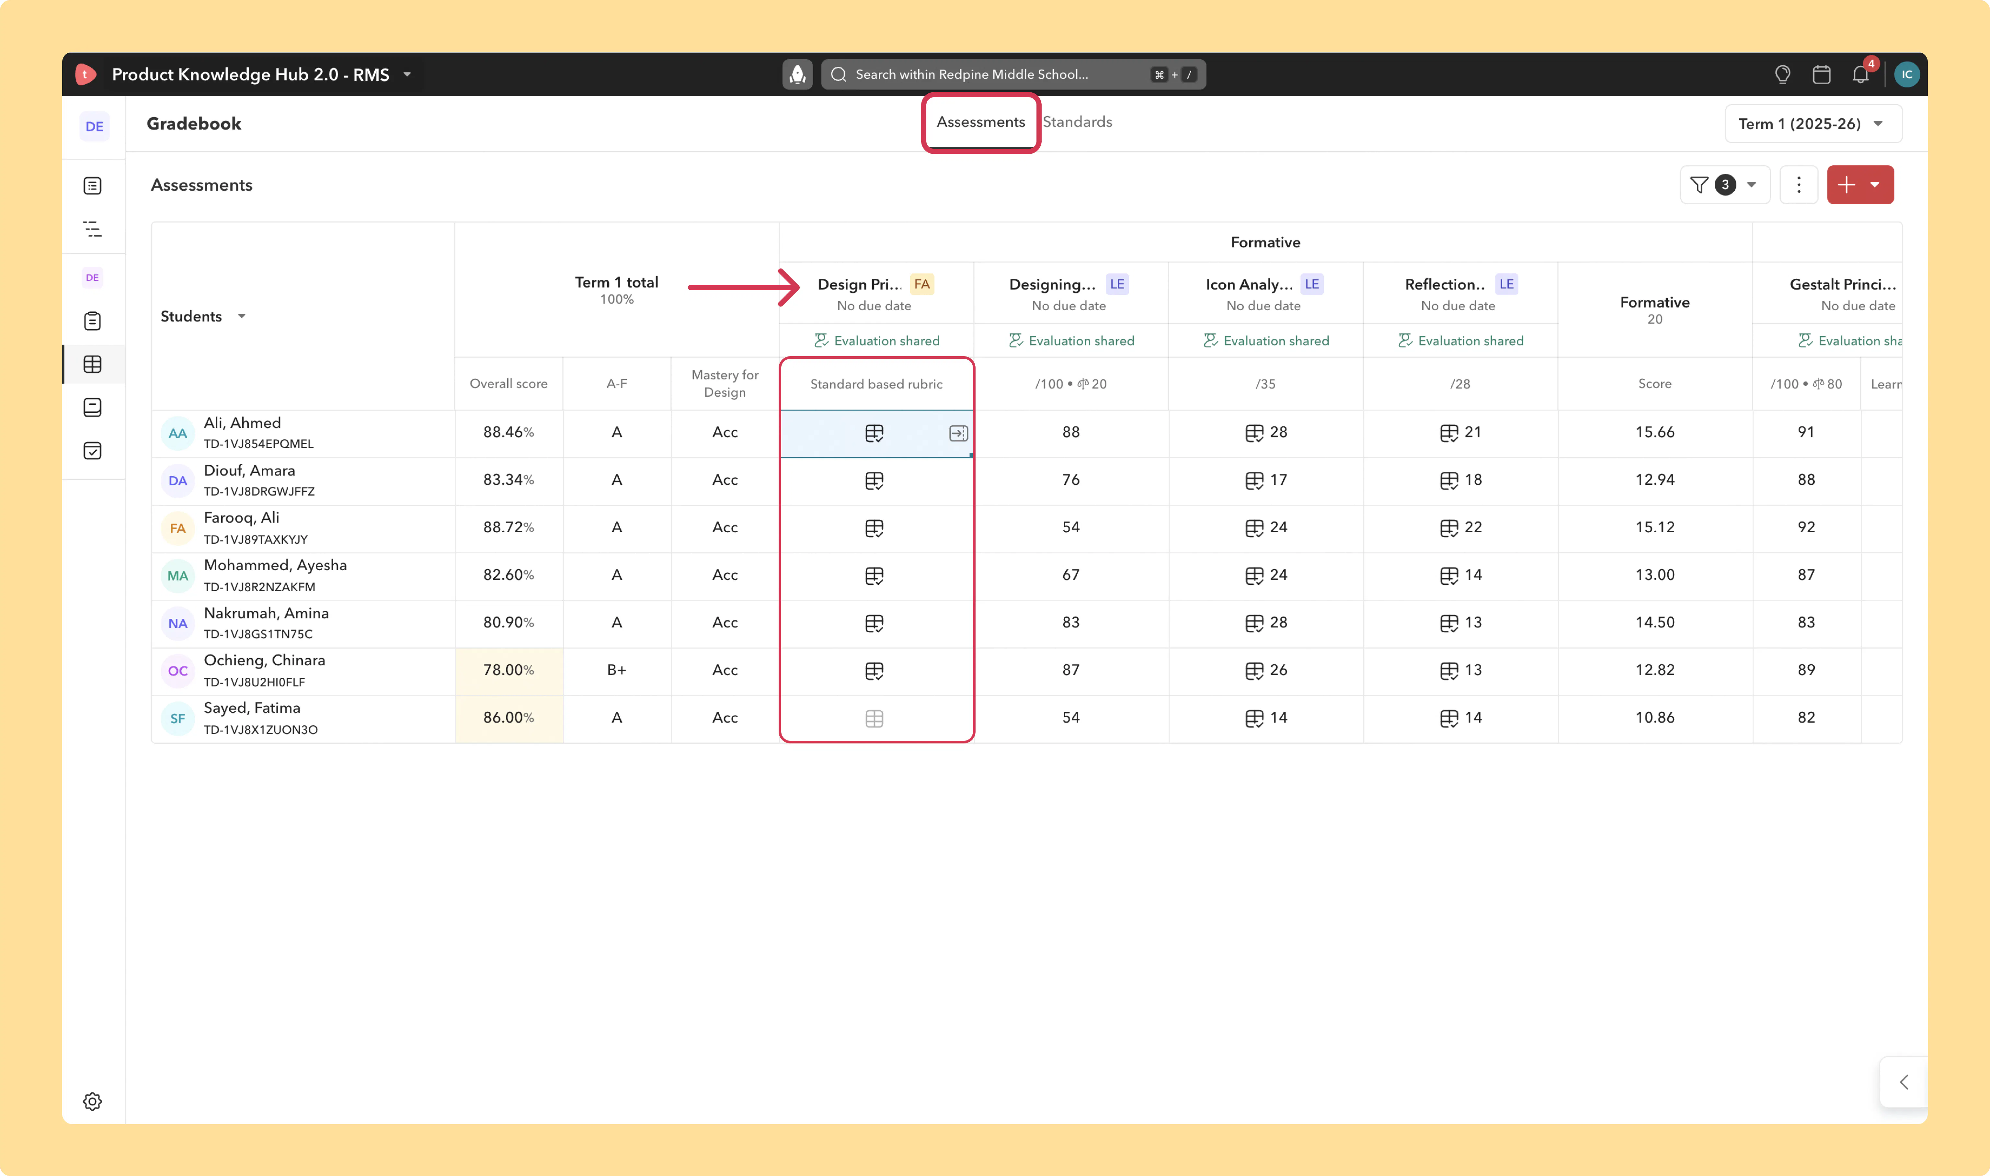
Task: Expand the Term 1 (2025-26) dropdown
Action: tap(1813, 124)
